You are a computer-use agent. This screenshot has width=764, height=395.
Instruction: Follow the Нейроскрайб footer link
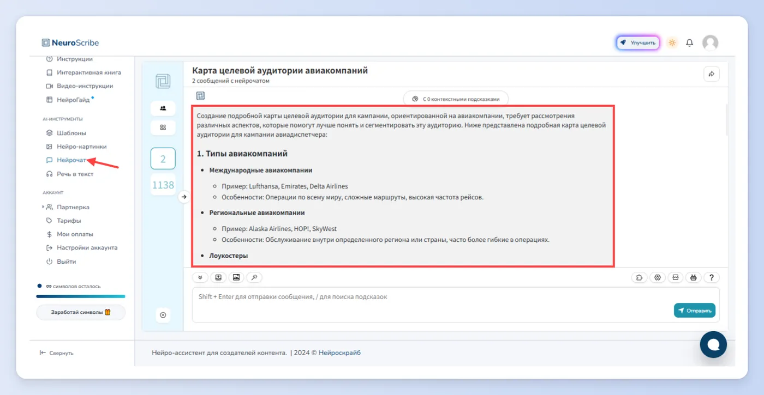(339, 353)
